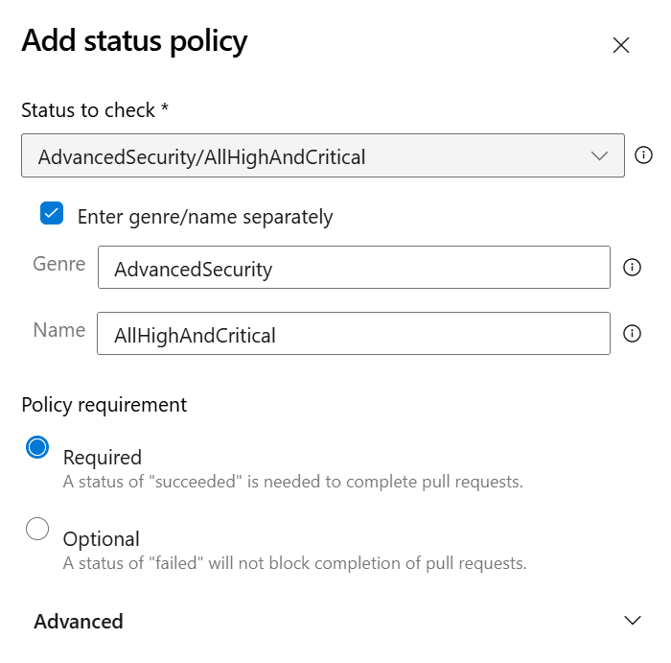This screenshot has height=663, width=671.
Task: Click into the Genre text field
Action: 353,269
